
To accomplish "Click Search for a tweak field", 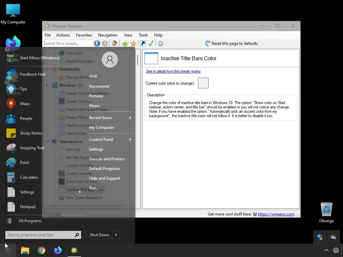I will pos(67,43).
